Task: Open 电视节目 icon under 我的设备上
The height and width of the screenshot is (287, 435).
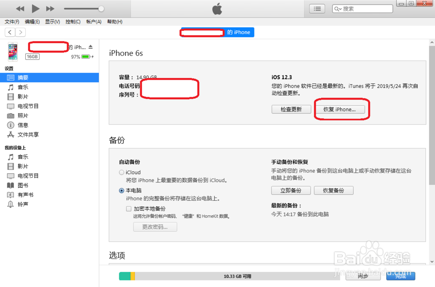Action: [10, 176]
